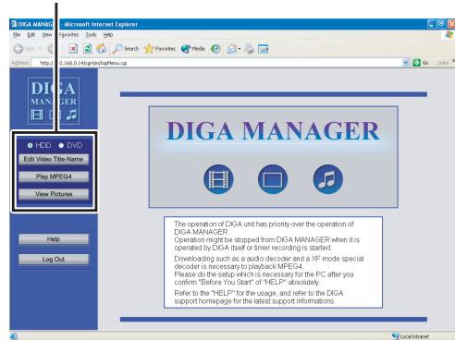This screenshot has height=340, width=455.
Task: Click the large film strip video icon
Action: [x=218, y=179]
